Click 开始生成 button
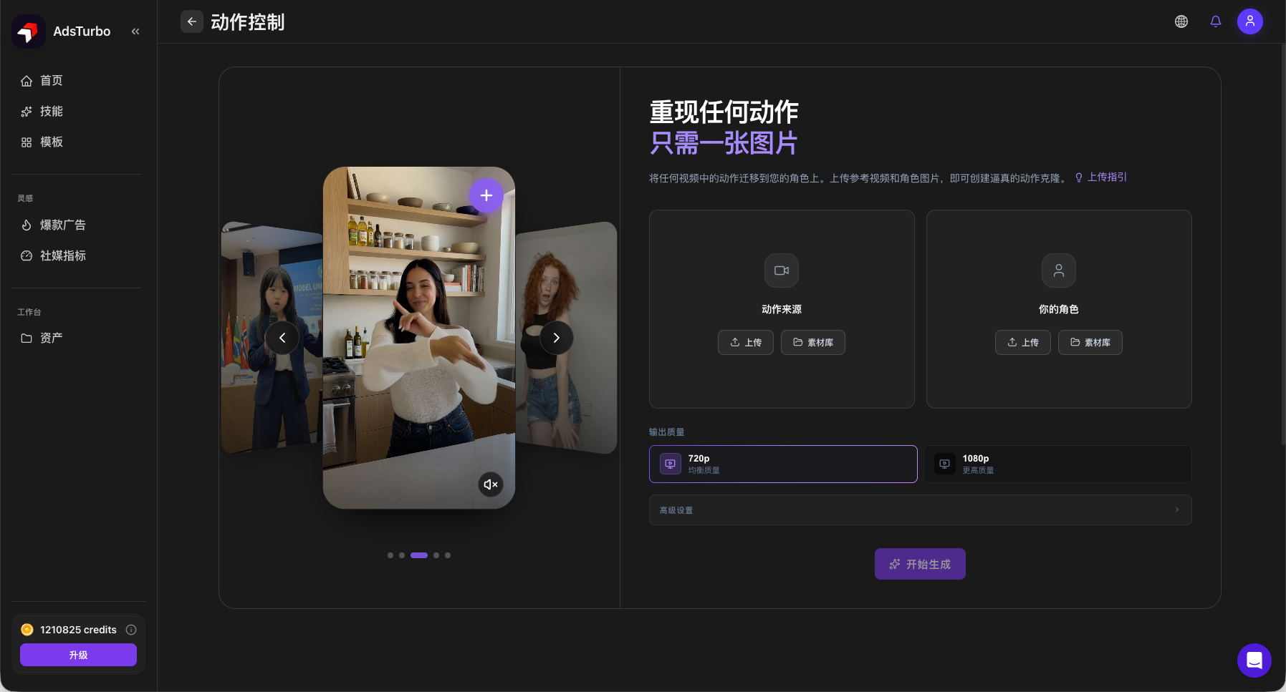 pyautogui.click(x=920, y=564)
